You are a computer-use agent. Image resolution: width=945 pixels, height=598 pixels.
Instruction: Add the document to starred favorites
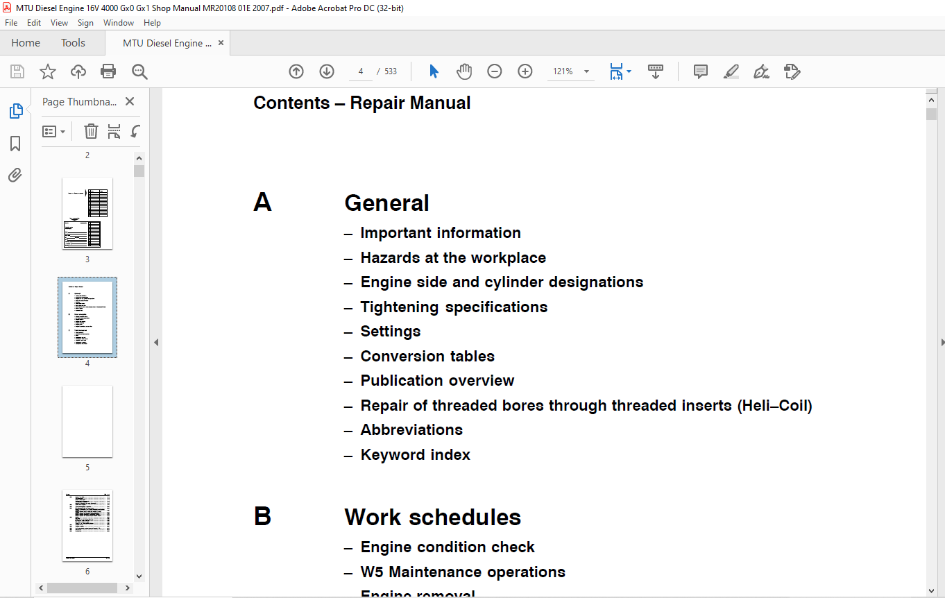[x=47, y=71]
